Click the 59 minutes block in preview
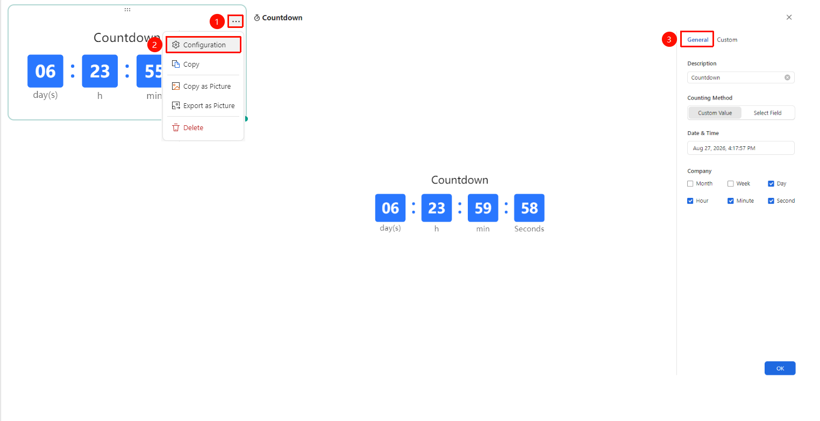This screenshot has width=820, height=421. (x=483, y=208)
